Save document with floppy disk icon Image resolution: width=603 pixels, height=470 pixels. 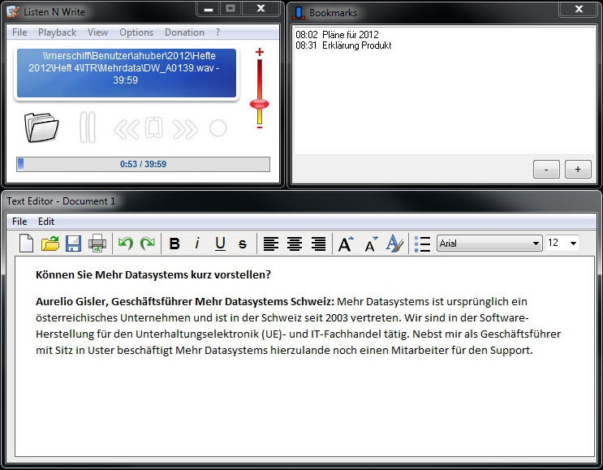74,244
